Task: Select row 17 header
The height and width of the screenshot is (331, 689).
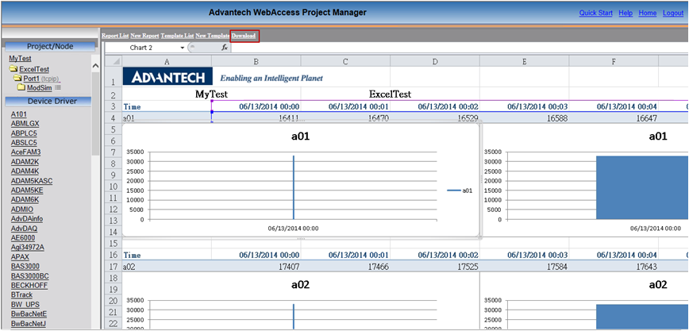Action: [114, 266]
